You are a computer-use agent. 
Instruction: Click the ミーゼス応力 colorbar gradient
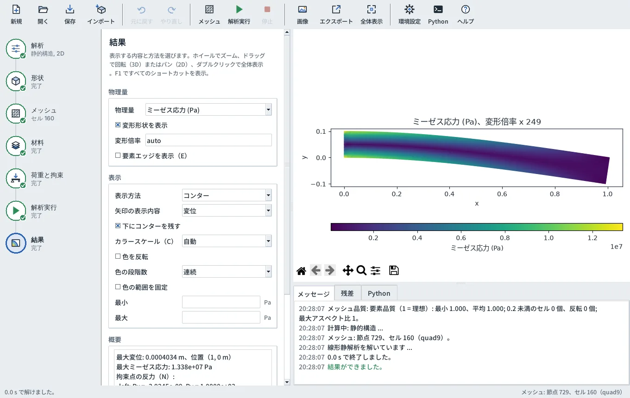click(x=477, y=227)
